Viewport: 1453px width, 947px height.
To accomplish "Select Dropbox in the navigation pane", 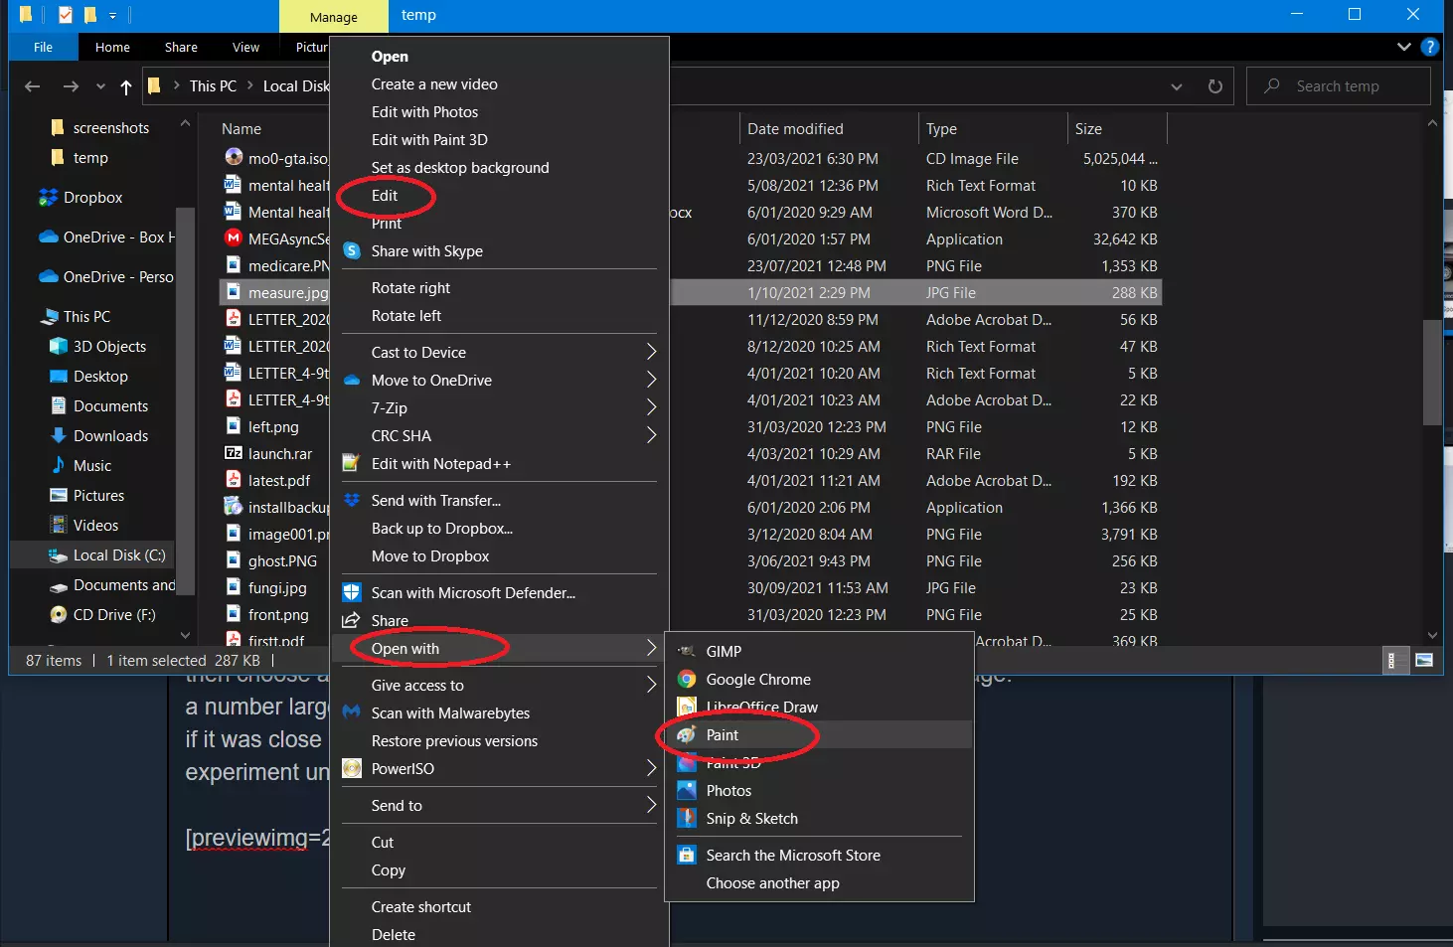I will tap(92, 197).
